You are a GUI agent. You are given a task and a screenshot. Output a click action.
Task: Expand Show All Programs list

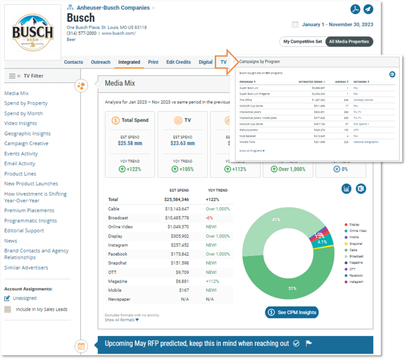click(252, 151)
